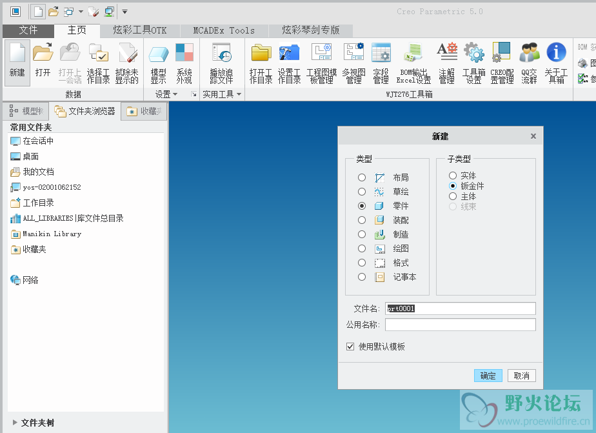This screenshot has width=596, height=433.
Task: Expand the 实用工具 group dropdown
Action: [222, 94]
